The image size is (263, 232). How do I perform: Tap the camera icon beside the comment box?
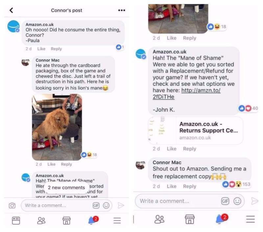(12, 205)
